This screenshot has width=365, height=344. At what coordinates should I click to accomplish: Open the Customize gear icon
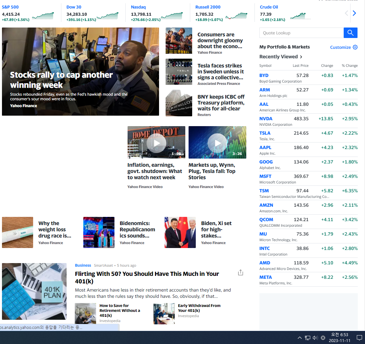[x=355, y=47]
